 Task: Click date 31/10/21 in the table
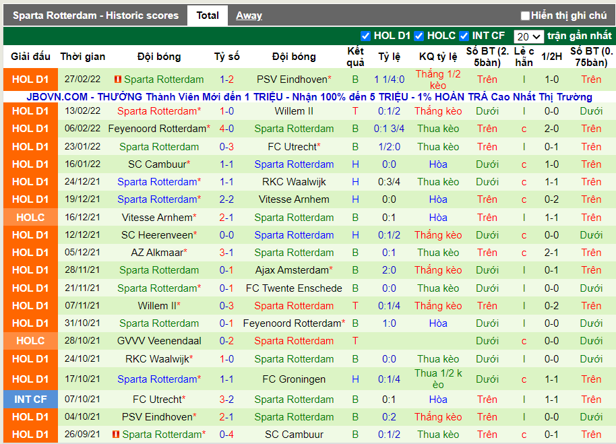click(x=82, y=323)
